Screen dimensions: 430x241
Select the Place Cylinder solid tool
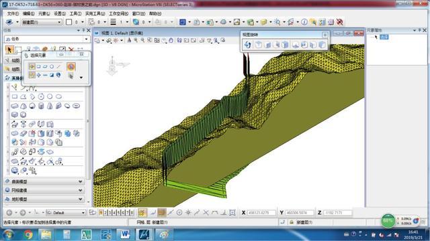coord(41,106)
